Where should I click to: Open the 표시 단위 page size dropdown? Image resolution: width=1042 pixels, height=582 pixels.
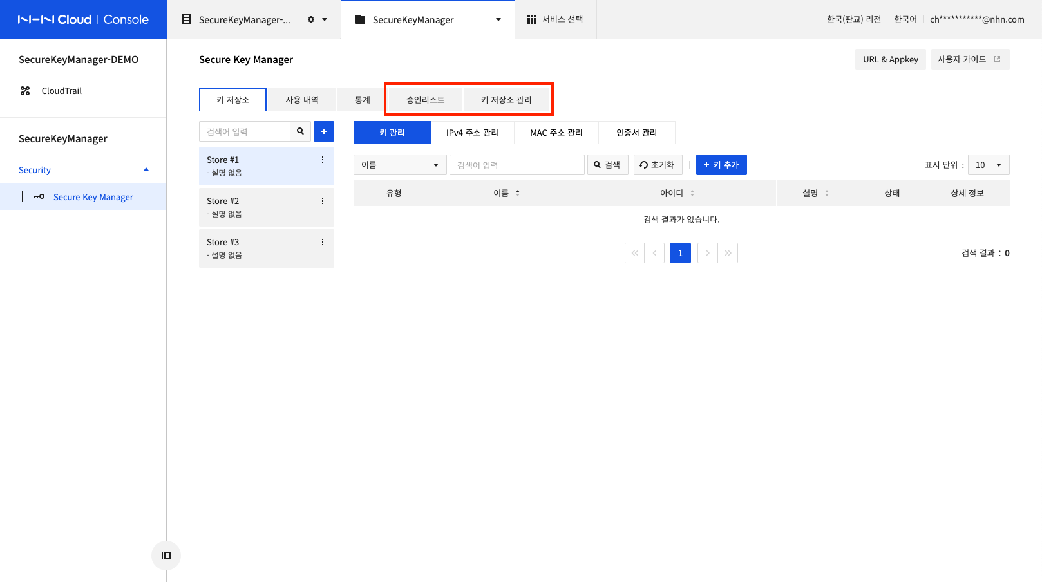(x=989, y=165)
